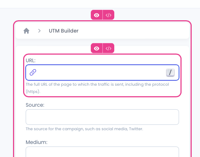The image size is (200, 157).
Task: Focus the Medium input field
Action: pos(102,152)
